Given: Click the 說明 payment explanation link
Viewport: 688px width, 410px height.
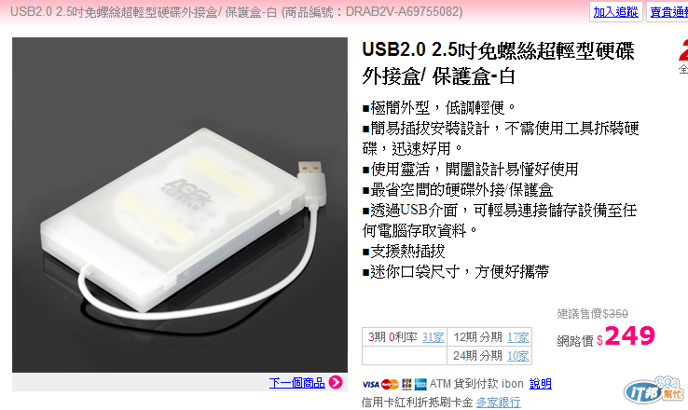Looking at the screenshot, I should (x=541, y=384).
